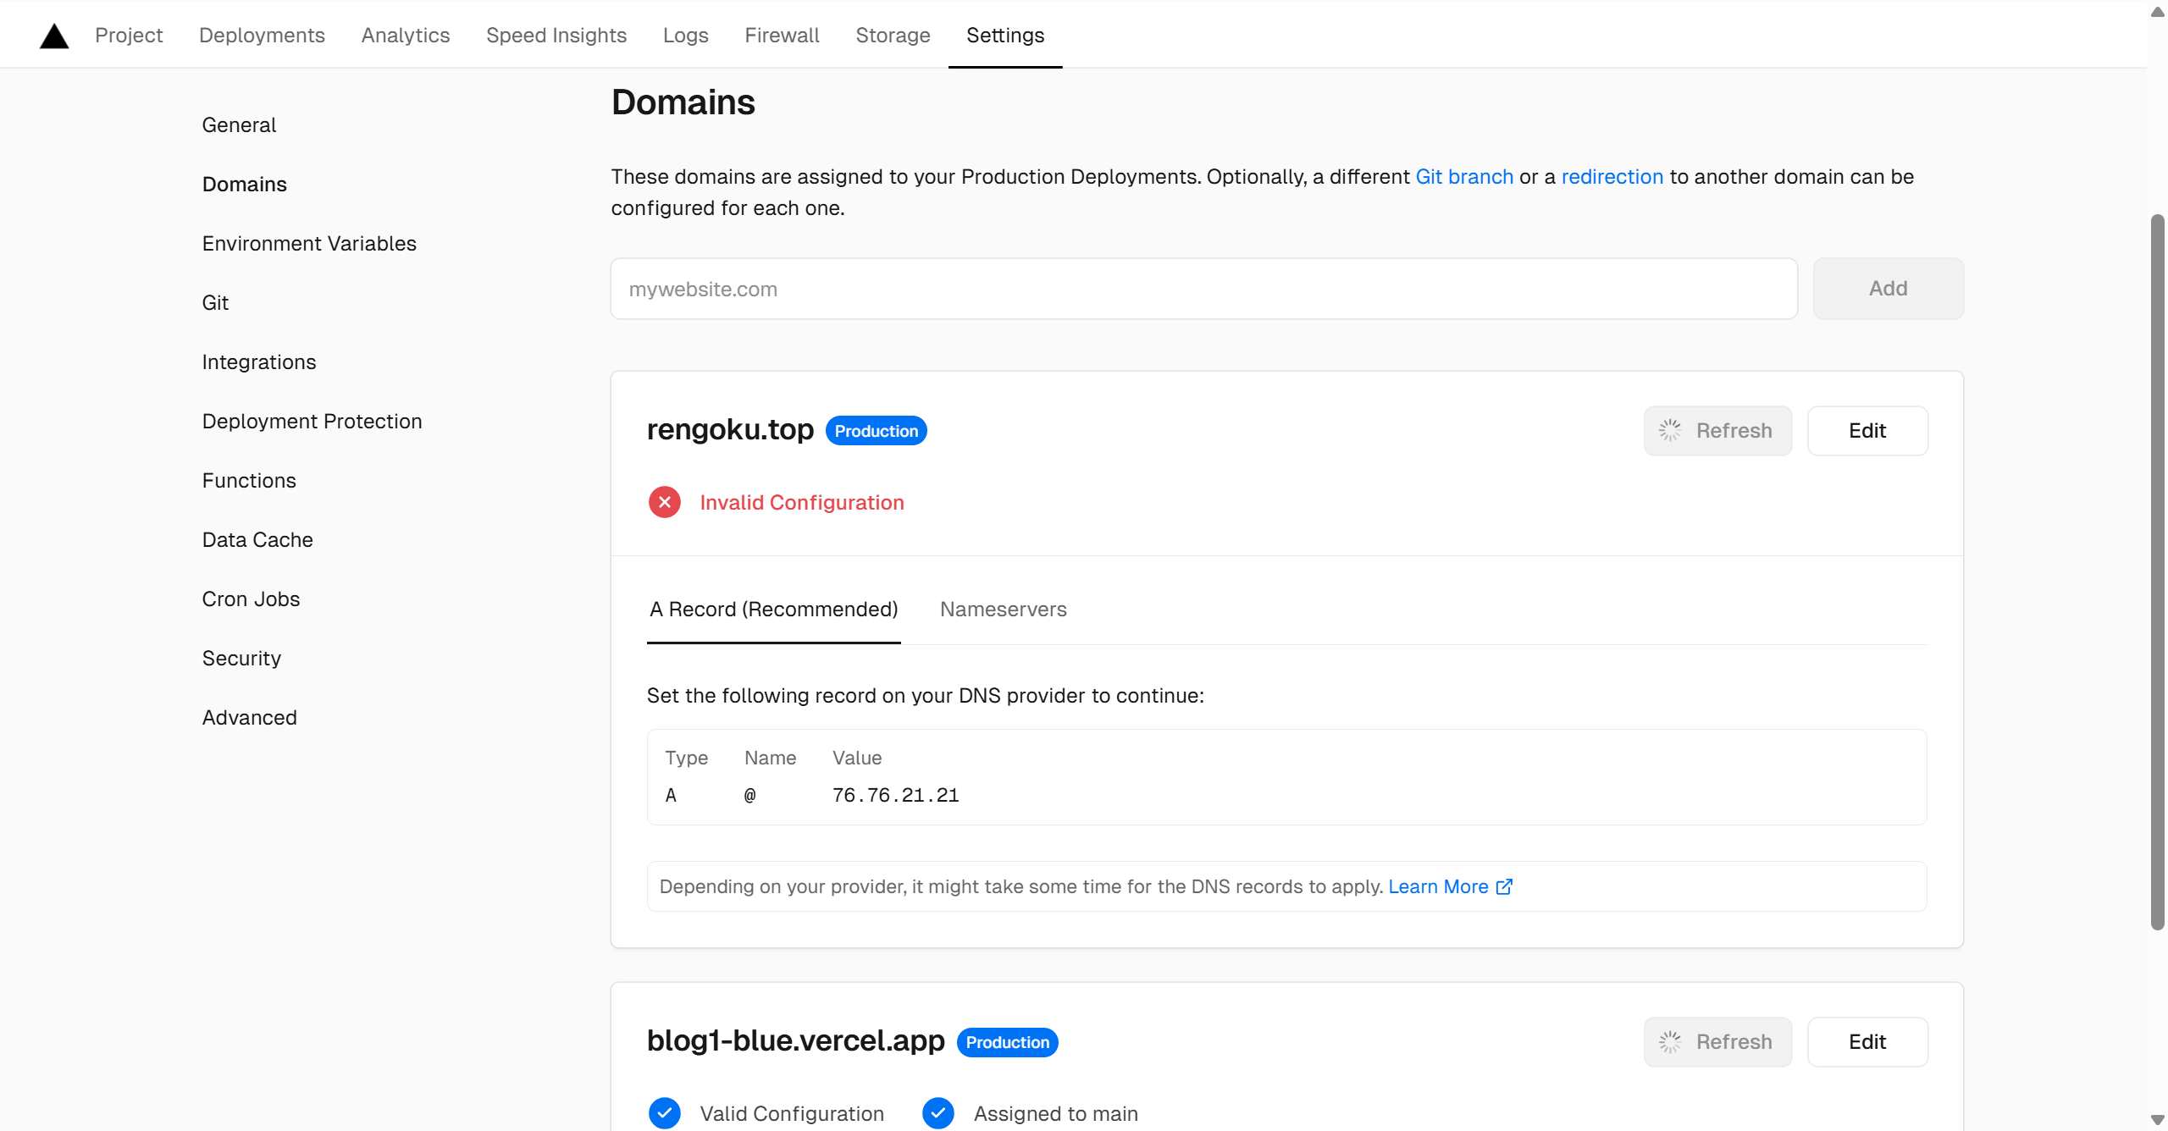The height and width of the screenshot is (1131, 2168).
Task: Select the A Record (Recommended) tab
Action: 774,610
